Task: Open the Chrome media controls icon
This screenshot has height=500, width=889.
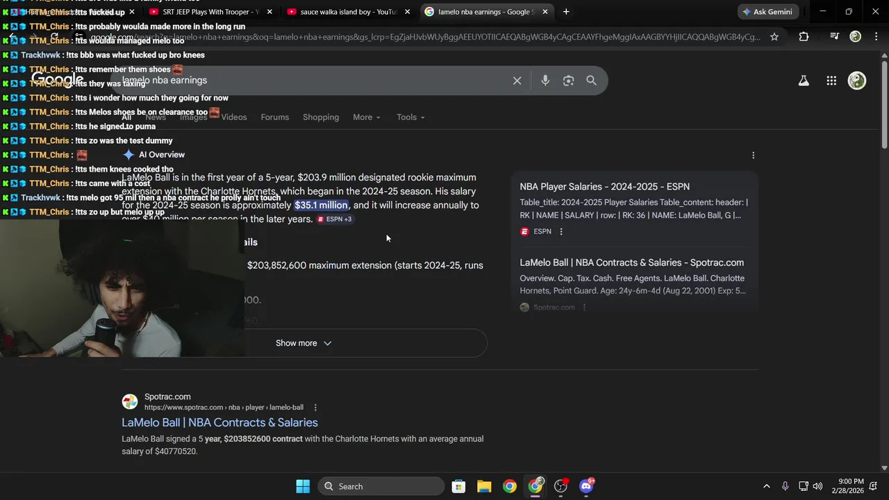Action: point(834,37)
